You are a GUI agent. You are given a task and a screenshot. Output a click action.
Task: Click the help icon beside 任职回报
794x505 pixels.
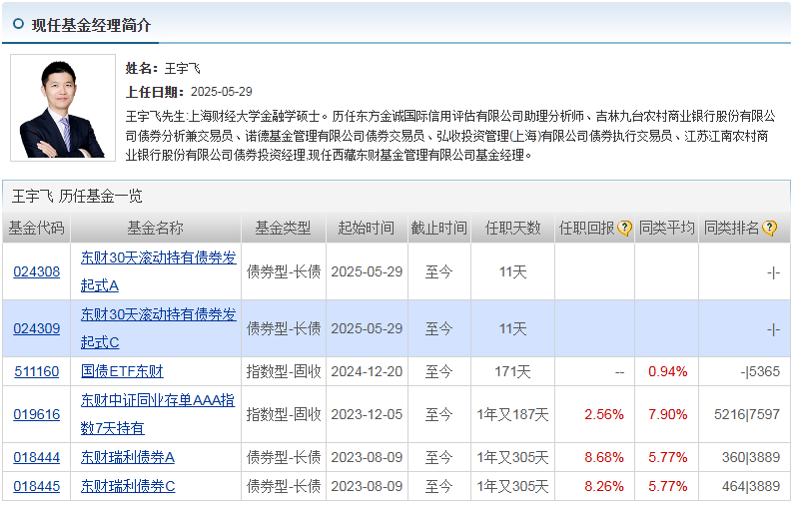pos(624,229)
